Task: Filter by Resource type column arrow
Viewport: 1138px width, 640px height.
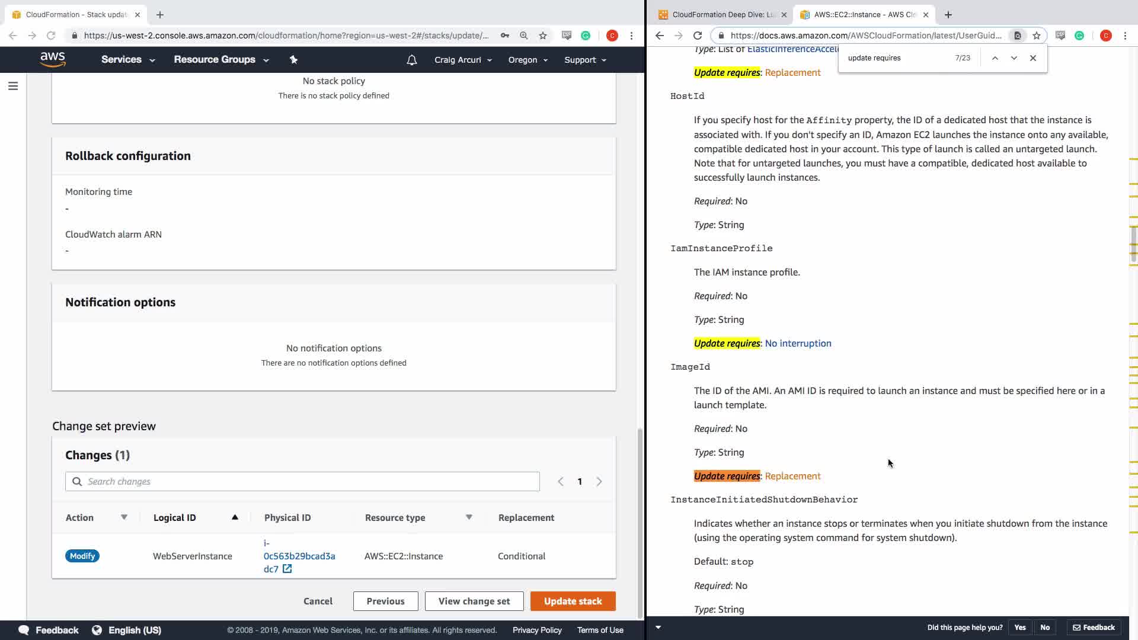Action: point(469,517)
